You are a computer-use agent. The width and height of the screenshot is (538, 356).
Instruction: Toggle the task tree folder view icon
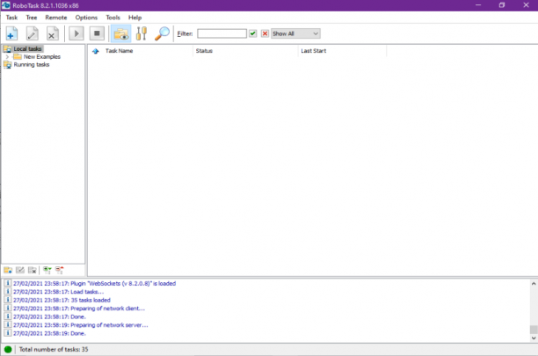(120, 33)
